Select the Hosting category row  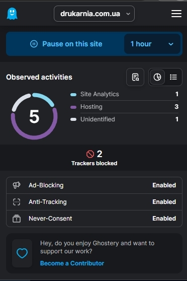point(124,107)
